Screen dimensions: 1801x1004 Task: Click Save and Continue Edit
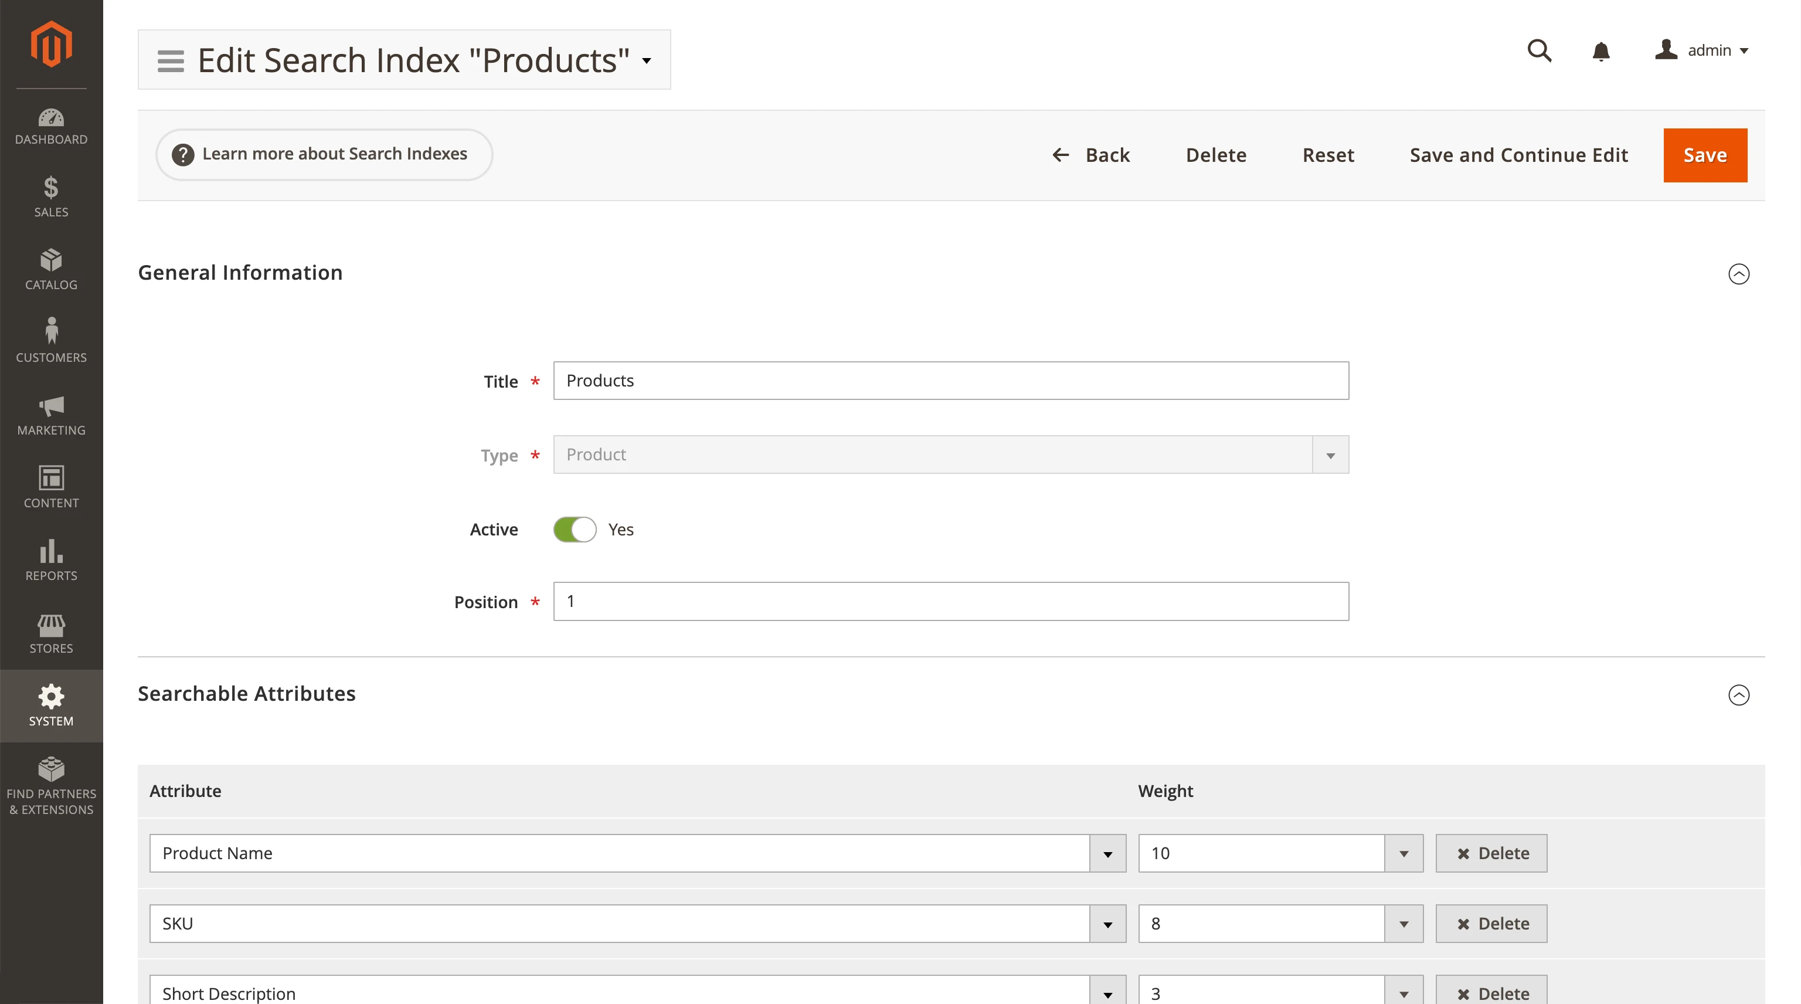[x=1518, y=154]
